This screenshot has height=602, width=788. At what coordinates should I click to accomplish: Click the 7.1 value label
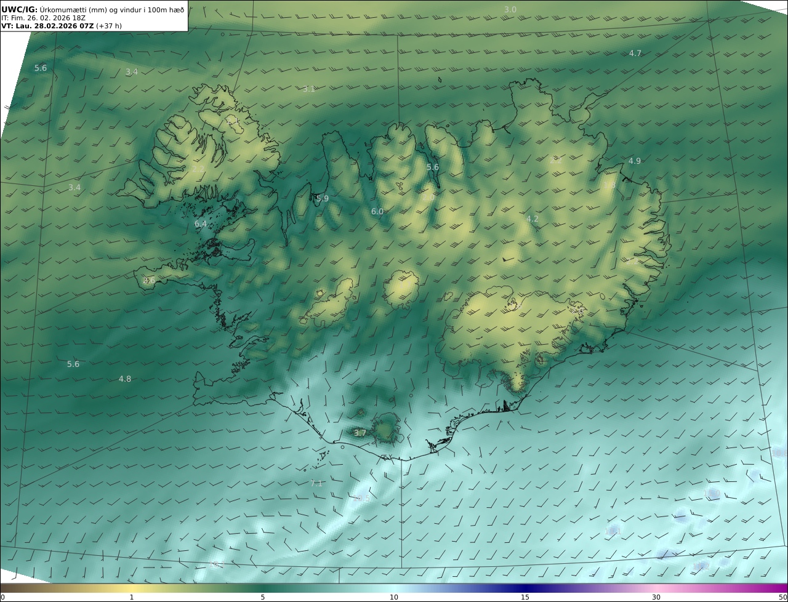point(316,484)
